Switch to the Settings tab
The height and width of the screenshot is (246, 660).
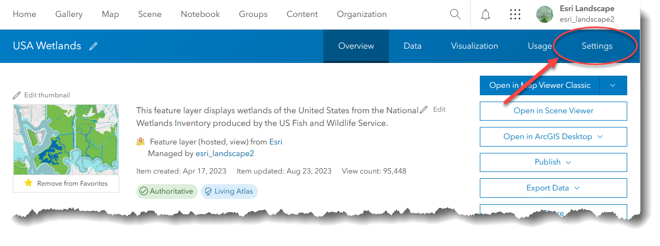[597, 46]
